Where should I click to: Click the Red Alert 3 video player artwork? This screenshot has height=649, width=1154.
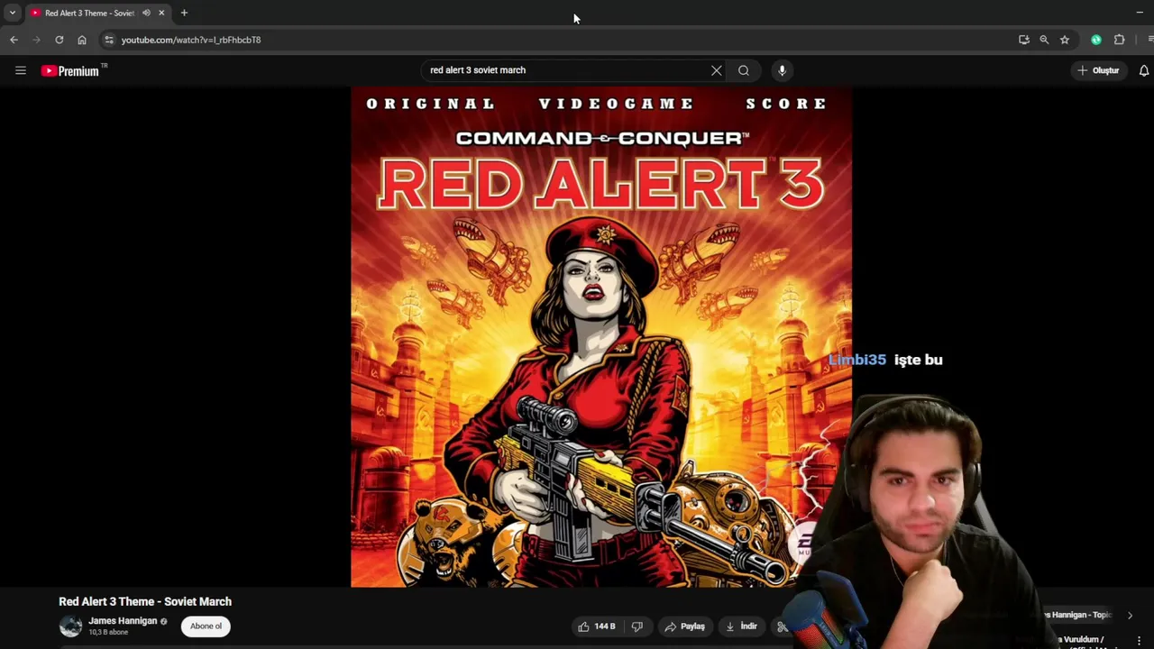pos(601,337)
